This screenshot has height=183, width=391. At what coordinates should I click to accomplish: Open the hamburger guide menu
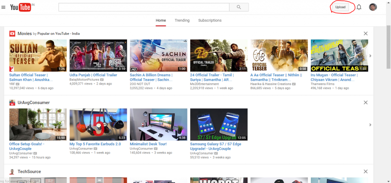(3, 7)
